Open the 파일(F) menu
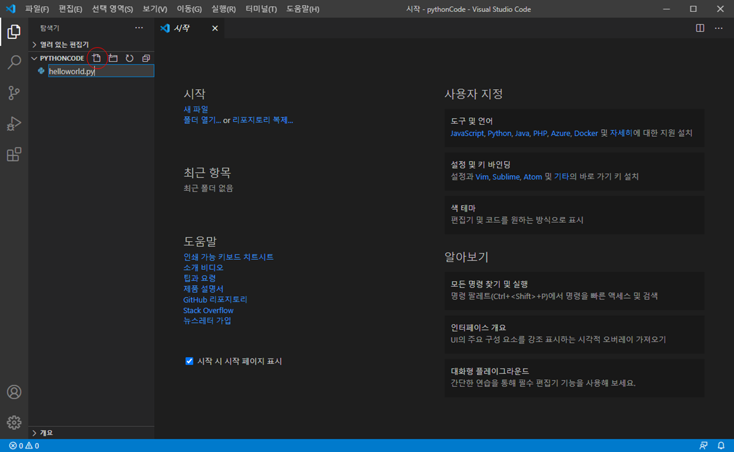 37,9
